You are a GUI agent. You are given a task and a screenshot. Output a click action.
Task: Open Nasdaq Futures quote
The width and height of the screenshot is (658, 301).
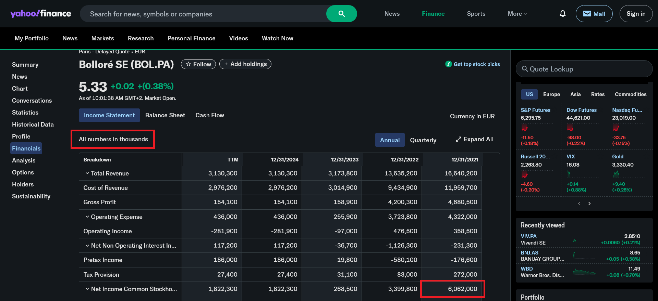click(627, 110)
